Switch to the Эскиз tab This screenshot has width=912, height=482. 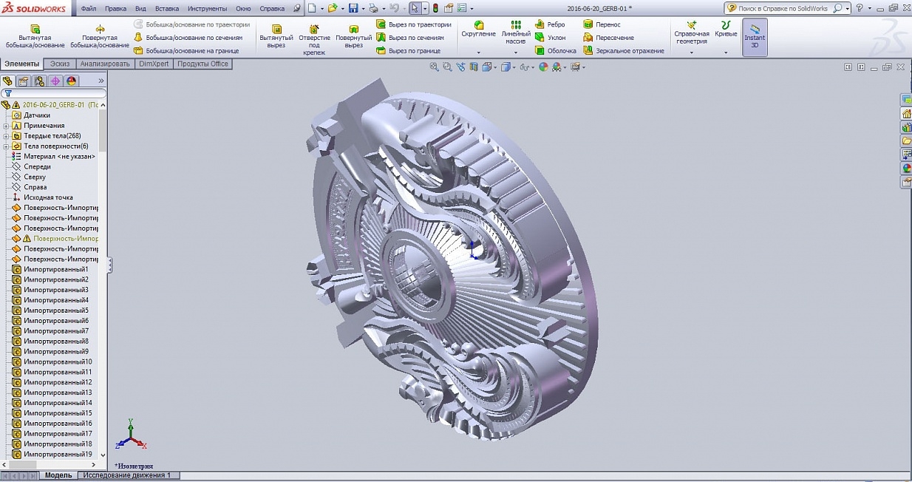coord(60,64)
